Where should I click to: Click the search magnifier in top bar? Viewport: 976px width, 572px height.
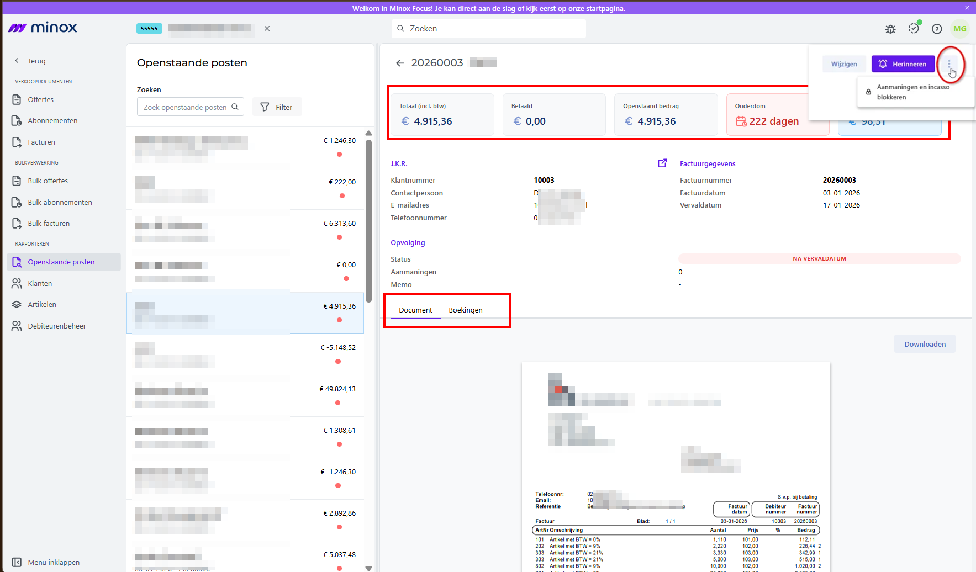coord(401,29)
